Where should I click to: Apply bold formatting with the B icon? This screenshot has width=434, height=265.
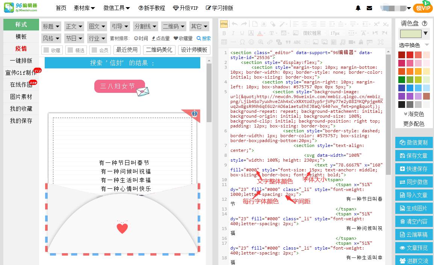224,33
